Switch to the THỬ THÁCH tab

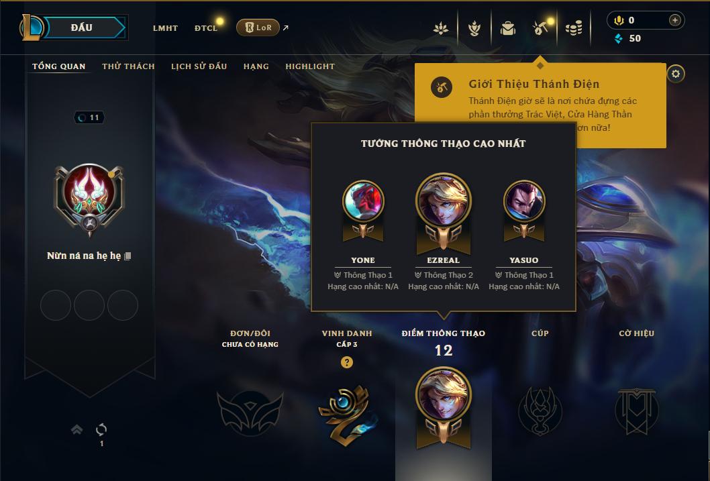tap(128, 66)
